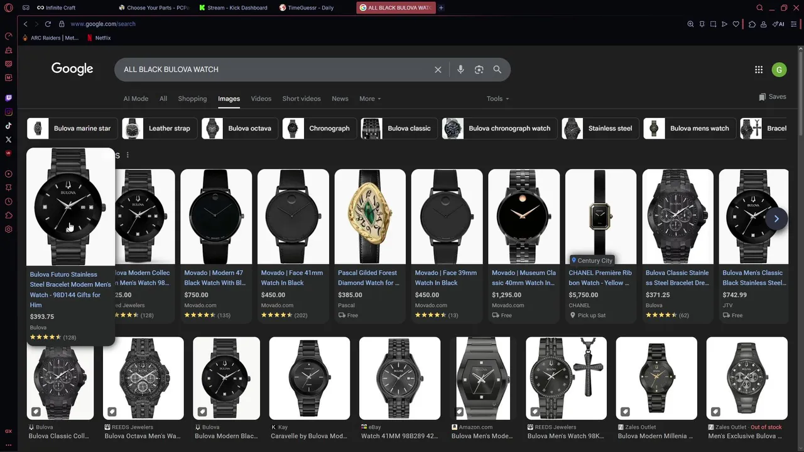
Task: Open the Tools dropdown
Action: point(497,99)
